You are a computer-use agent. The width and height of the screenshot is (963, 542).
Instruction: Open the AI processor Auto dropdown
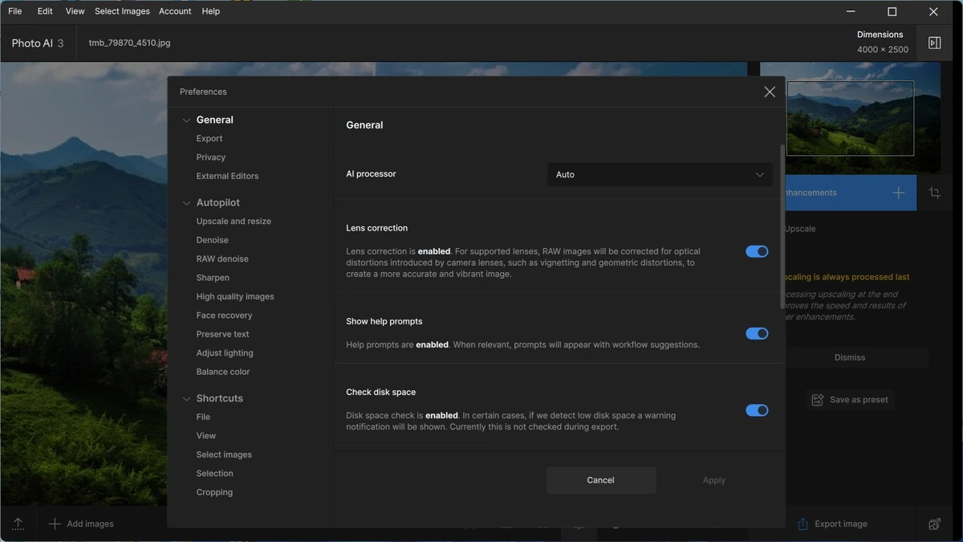660,174
